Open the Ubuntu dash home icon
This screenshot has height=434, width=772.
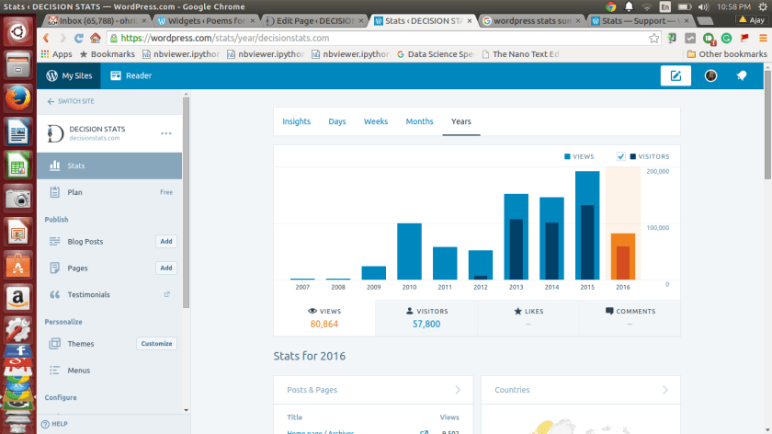(x=17, y=31)
